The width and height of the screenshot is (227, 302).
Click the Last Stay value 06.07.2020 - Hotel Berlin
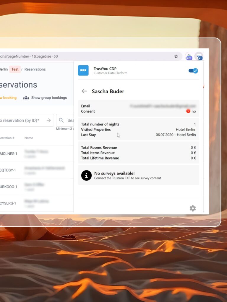point(176,135)
